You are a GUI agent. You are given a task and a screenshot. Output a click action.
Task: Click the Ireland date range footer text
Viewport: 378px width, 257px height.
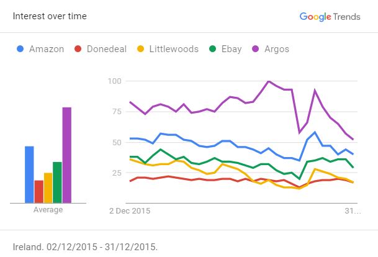[x=85, y=246]
